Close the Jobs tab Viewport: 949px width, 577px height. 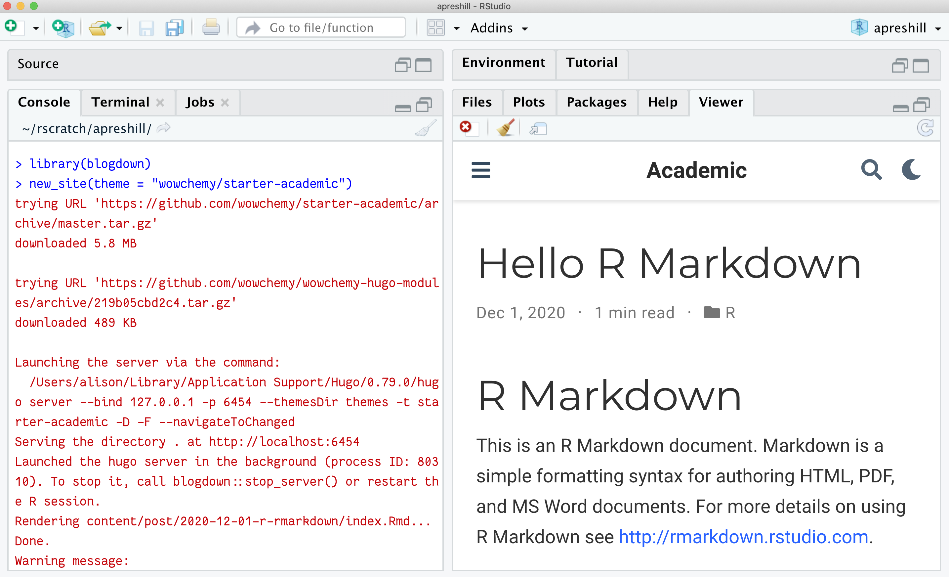coord(225,103)
